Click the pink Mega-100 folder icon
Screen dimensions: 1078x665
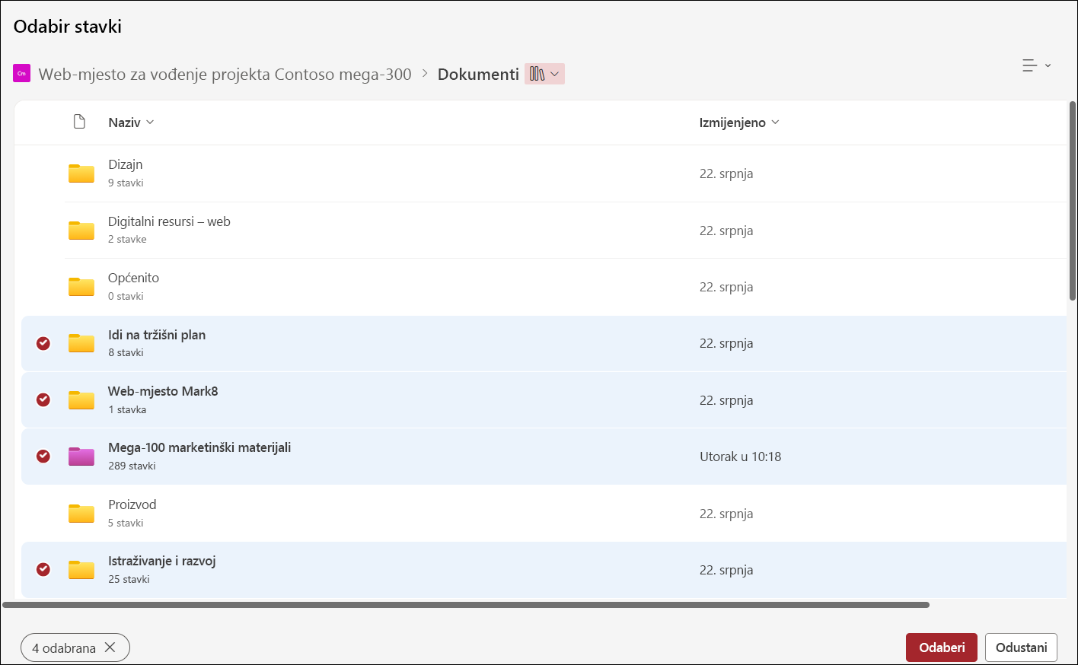81,457
